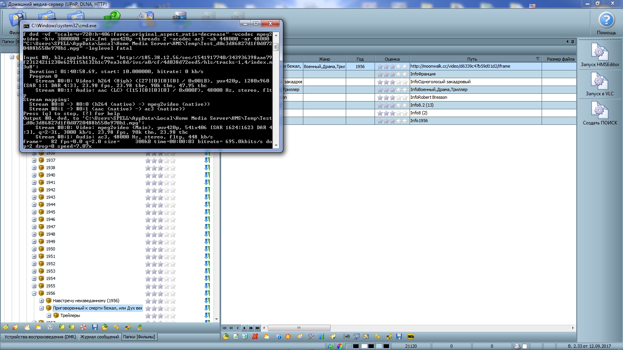623x350 pixels.
Task: Click the color wheel icon in status bar
Action: 340,346
